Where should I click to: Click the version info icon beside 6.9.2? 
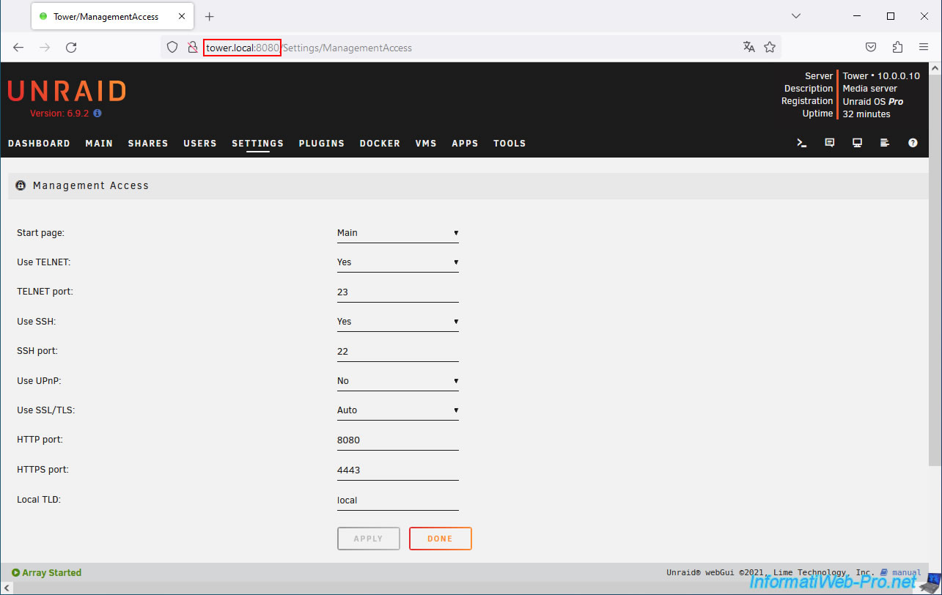click(97, 114)
